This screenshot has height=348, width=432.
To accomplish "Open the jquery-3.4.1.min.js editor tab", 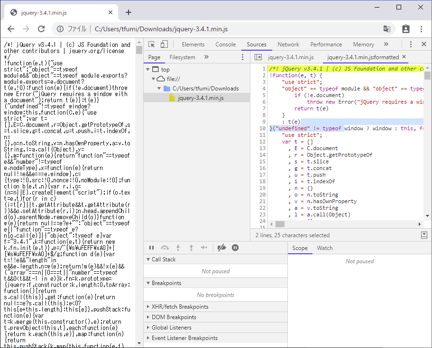I will pos(291,57).
